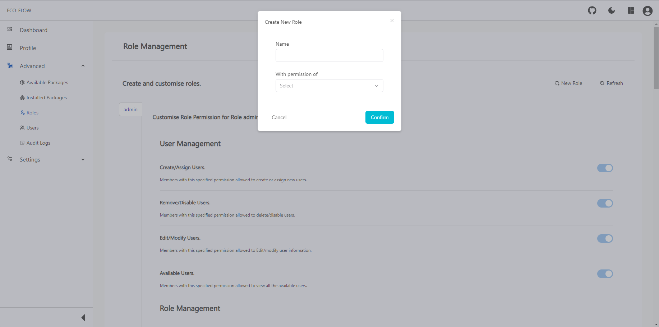Click the Remove/Disable Users. label
The height and width of the screenshot is (327, 659).
tap(185, 203)
